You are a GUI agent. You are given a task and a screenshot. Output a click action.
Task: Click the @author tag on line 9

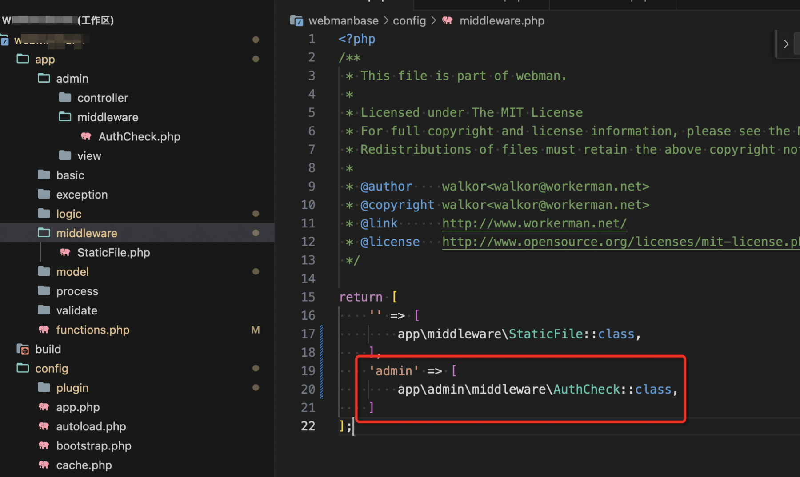coord(386,187)
